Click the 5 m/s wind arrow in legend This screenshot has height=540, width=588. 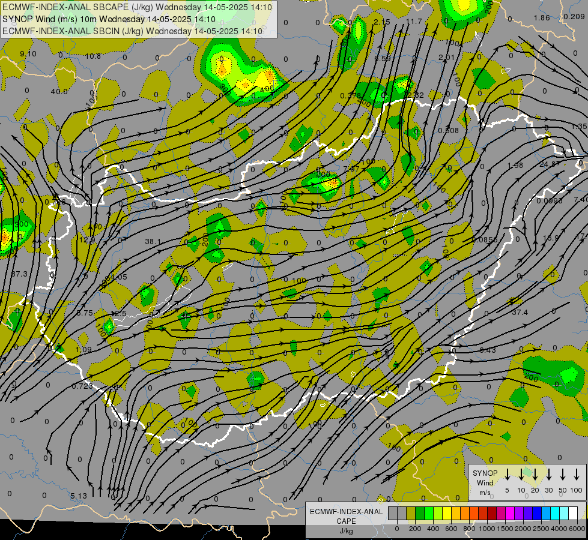point(507,474)
